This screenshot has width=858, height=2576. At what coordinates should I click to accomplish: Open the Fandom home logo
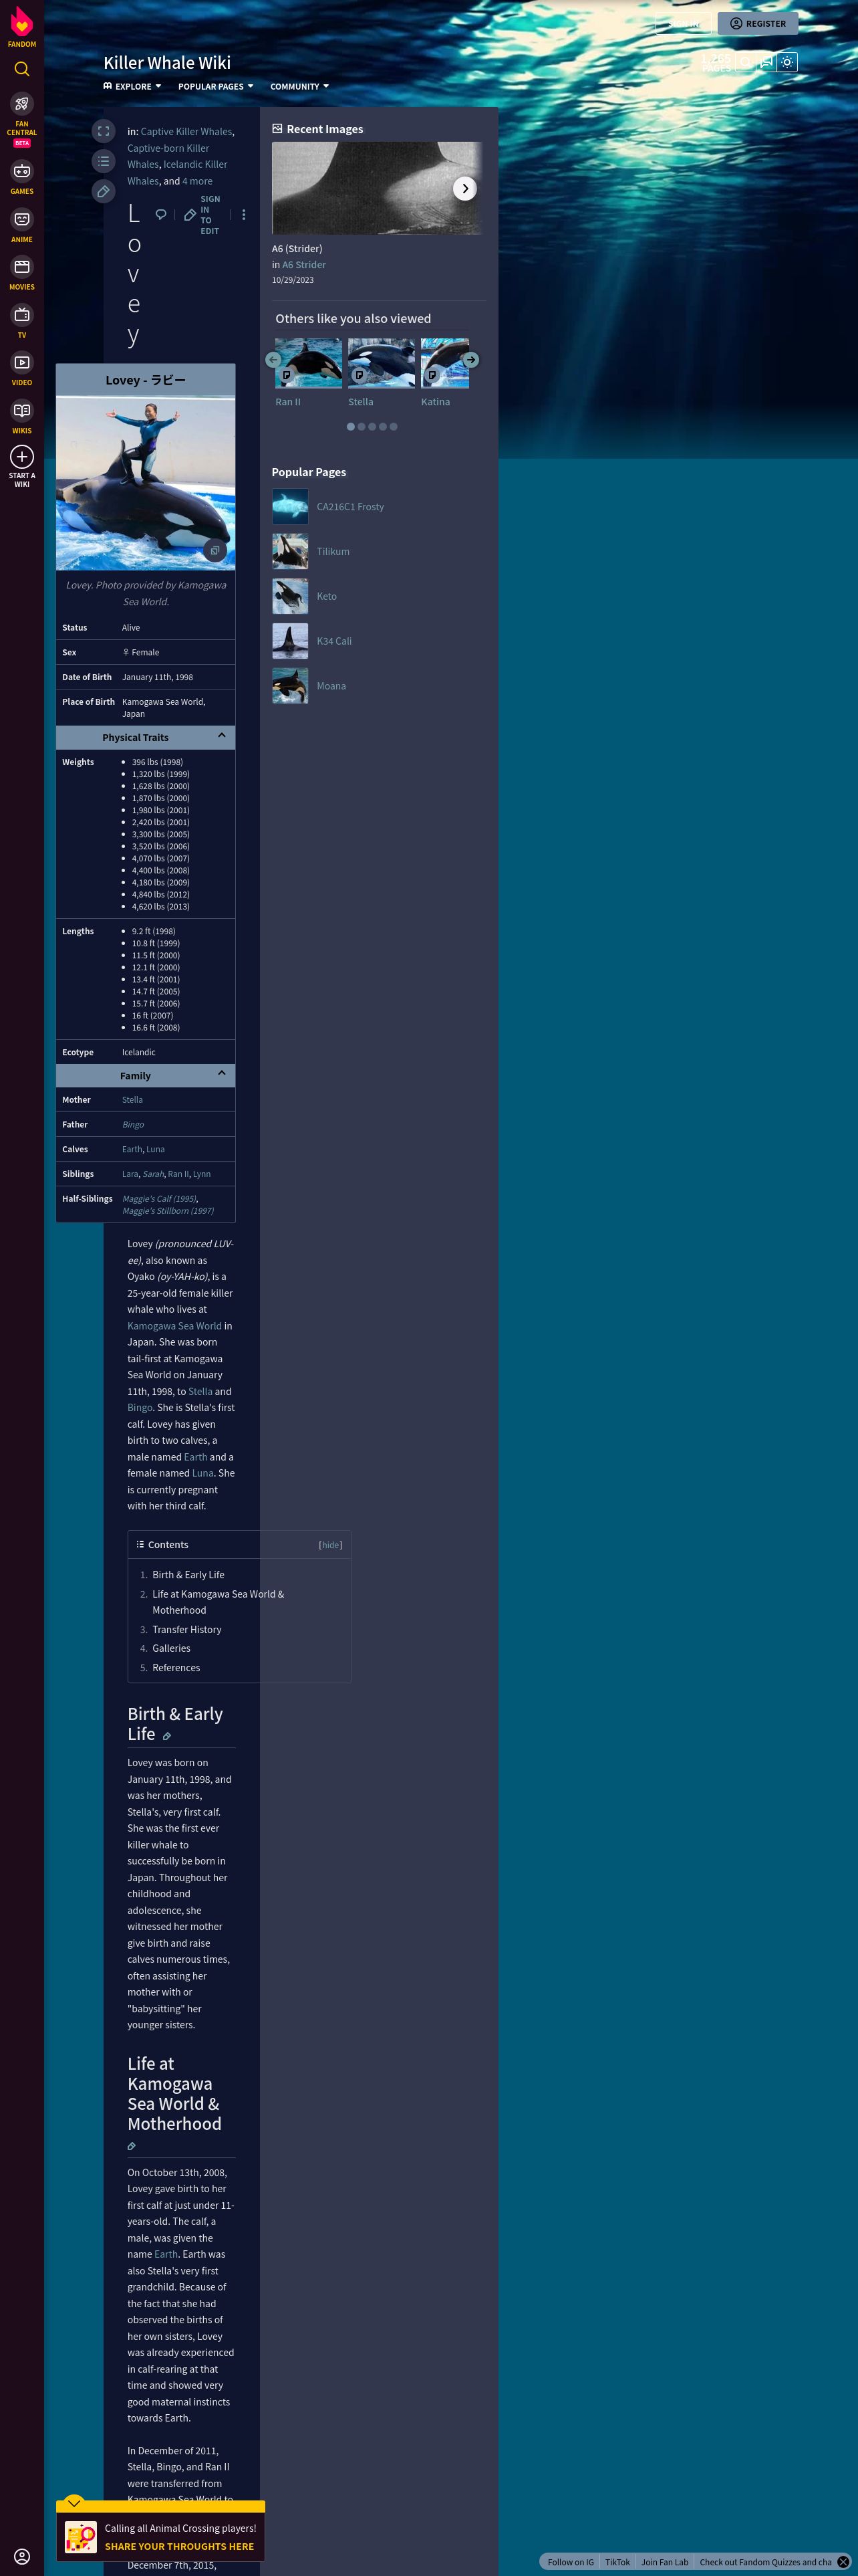[22, 26]
